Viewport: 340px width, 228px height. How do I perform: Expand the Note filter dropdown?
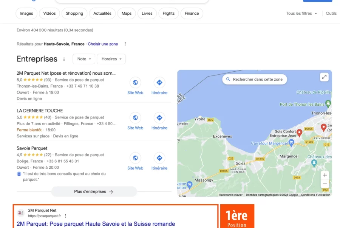[x=84, y=59]
